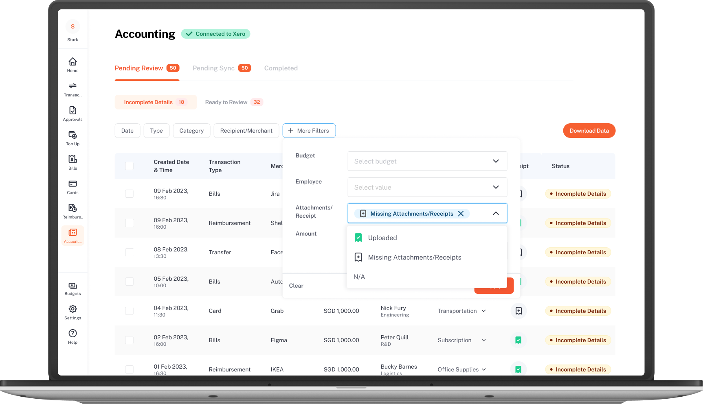Open Reimbursements in sidebar
The height and width of the screenshot is (404, 703).
72,211
